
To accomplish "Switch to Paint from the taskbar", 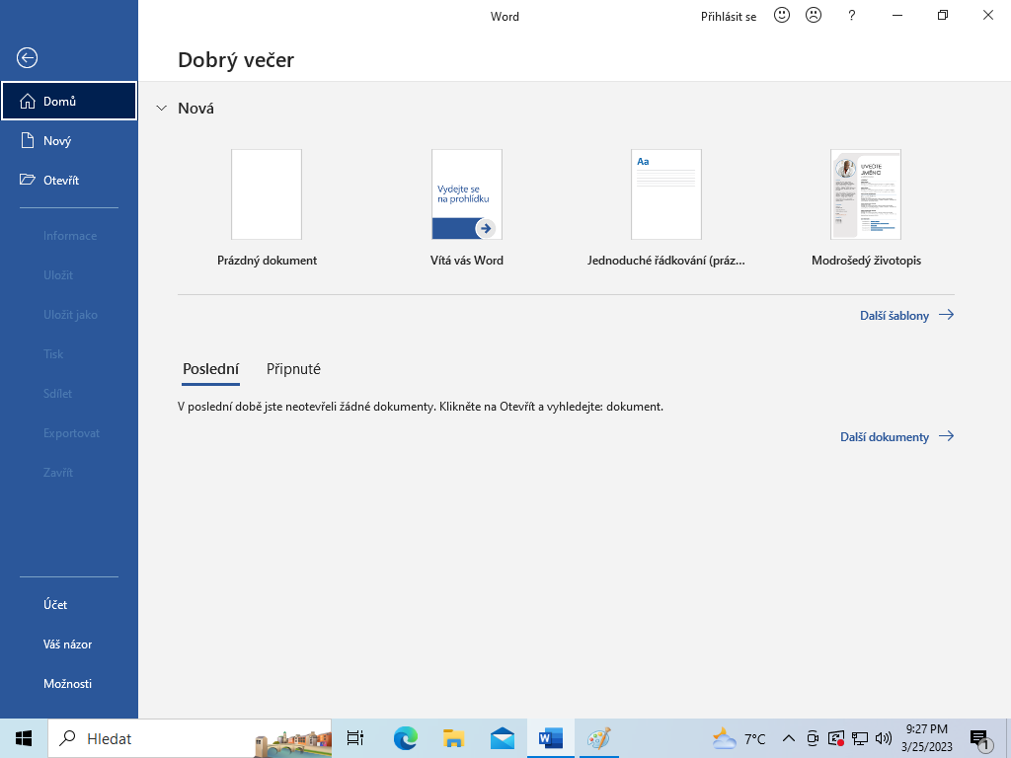I will point(599,738).
